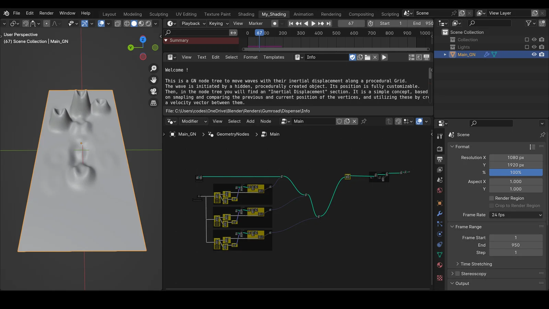Enable the Render Region checkbox

pyautogui.click(x=492, y=198)
